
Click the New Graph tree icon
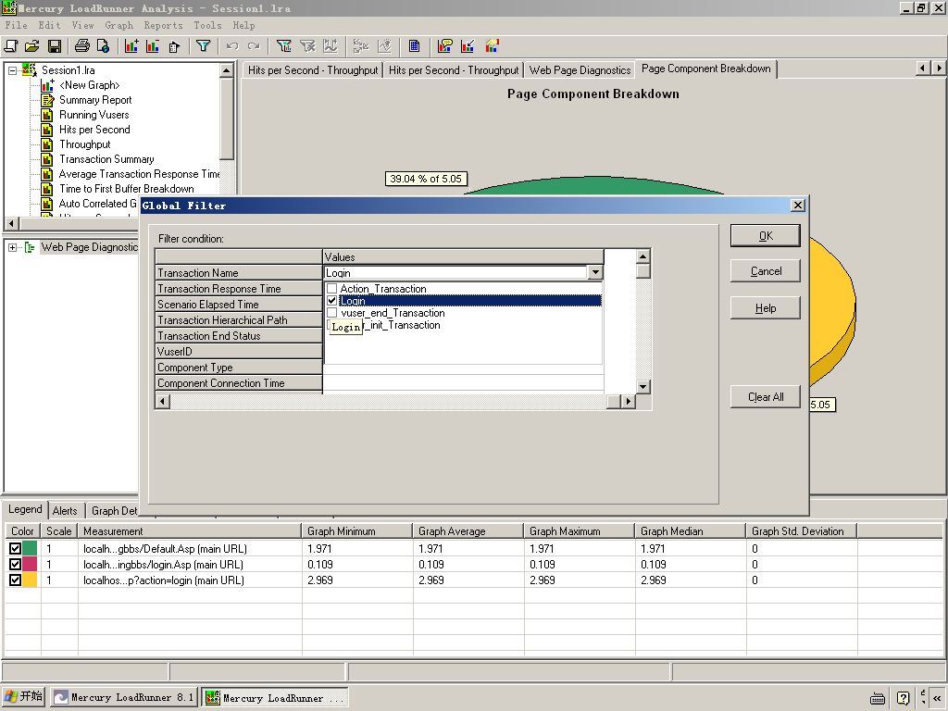[x=47, y=85]
